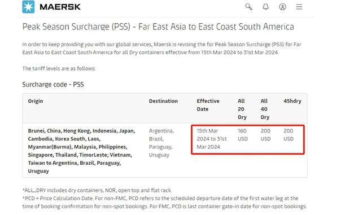Select the Destination column header

163,101
